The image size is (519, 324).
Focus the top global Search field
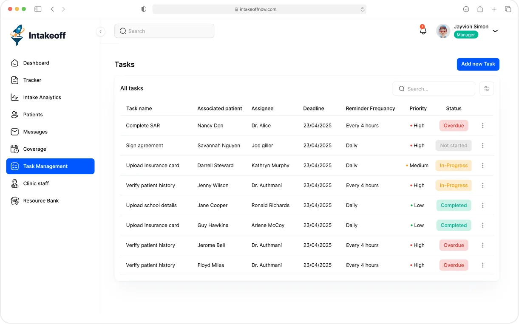point(164,31)
